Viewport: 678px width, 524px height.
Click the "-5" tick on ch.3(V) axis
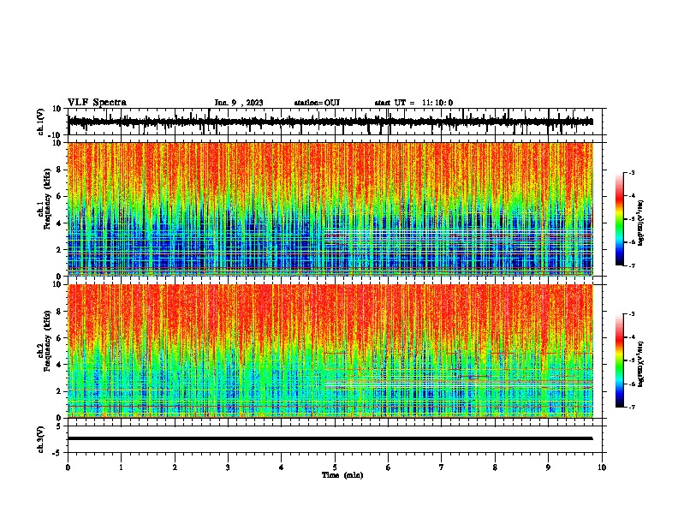click(57, 453)
